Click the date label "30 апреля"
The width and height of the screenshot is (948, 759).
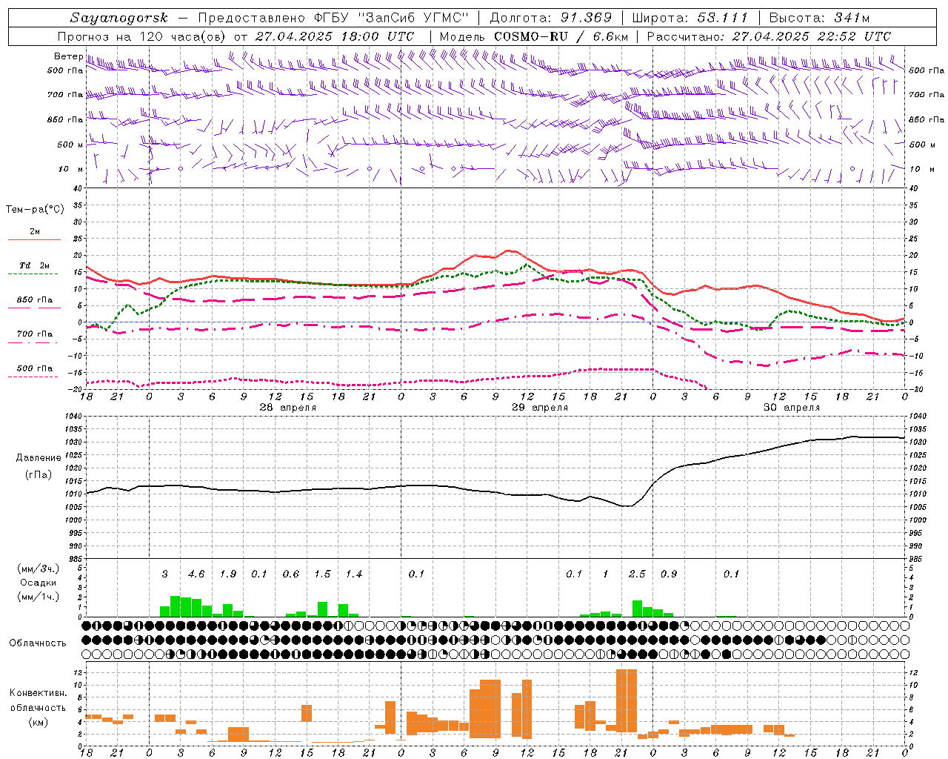coord(792,408)
